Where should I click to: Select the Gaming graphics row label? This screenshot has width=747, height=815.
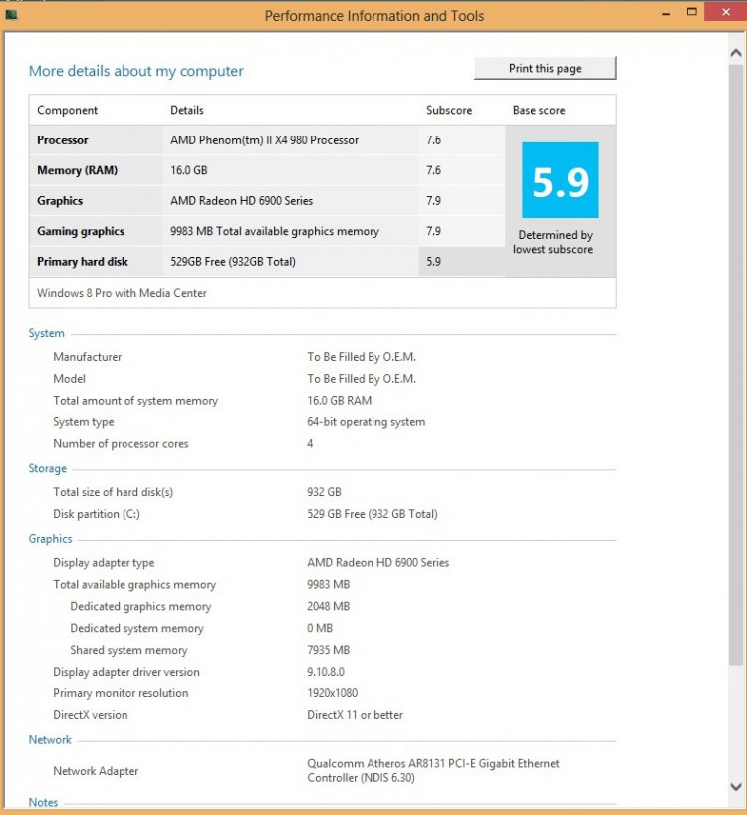coord(81,231)
